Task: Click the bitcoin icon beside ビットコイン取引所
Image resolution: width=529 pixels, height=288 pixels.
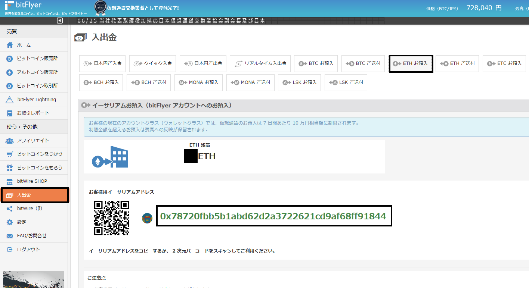Action: click(x=10, y=86)
